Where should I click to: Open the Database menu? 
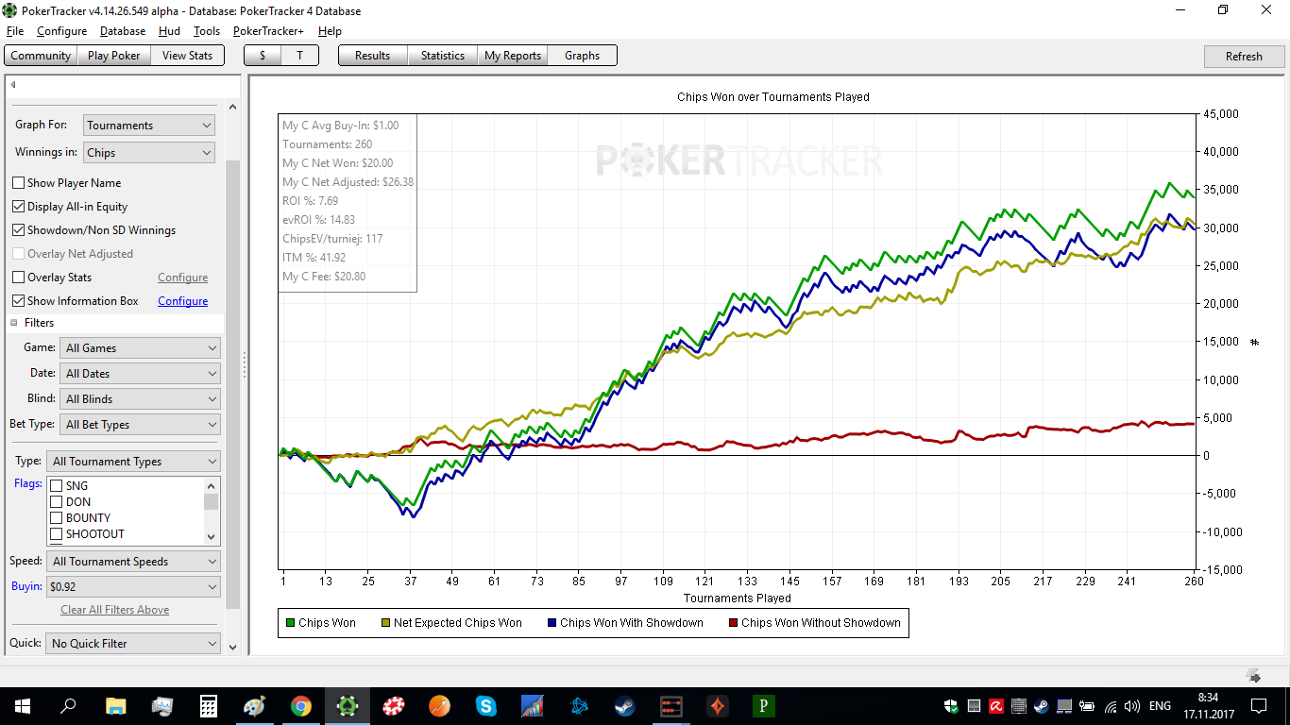[123, 31]
